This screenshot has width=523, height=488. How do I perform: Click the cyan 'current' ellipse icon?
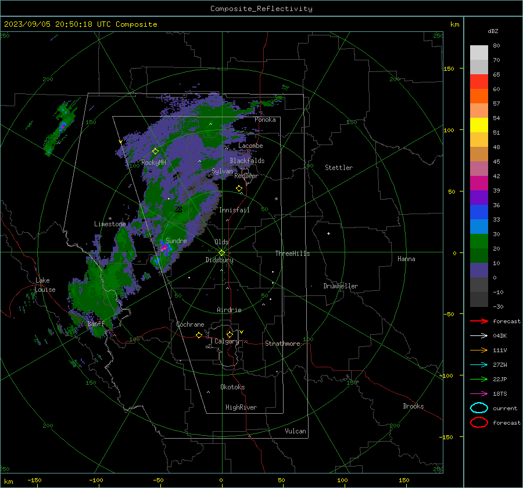point(479,408)
